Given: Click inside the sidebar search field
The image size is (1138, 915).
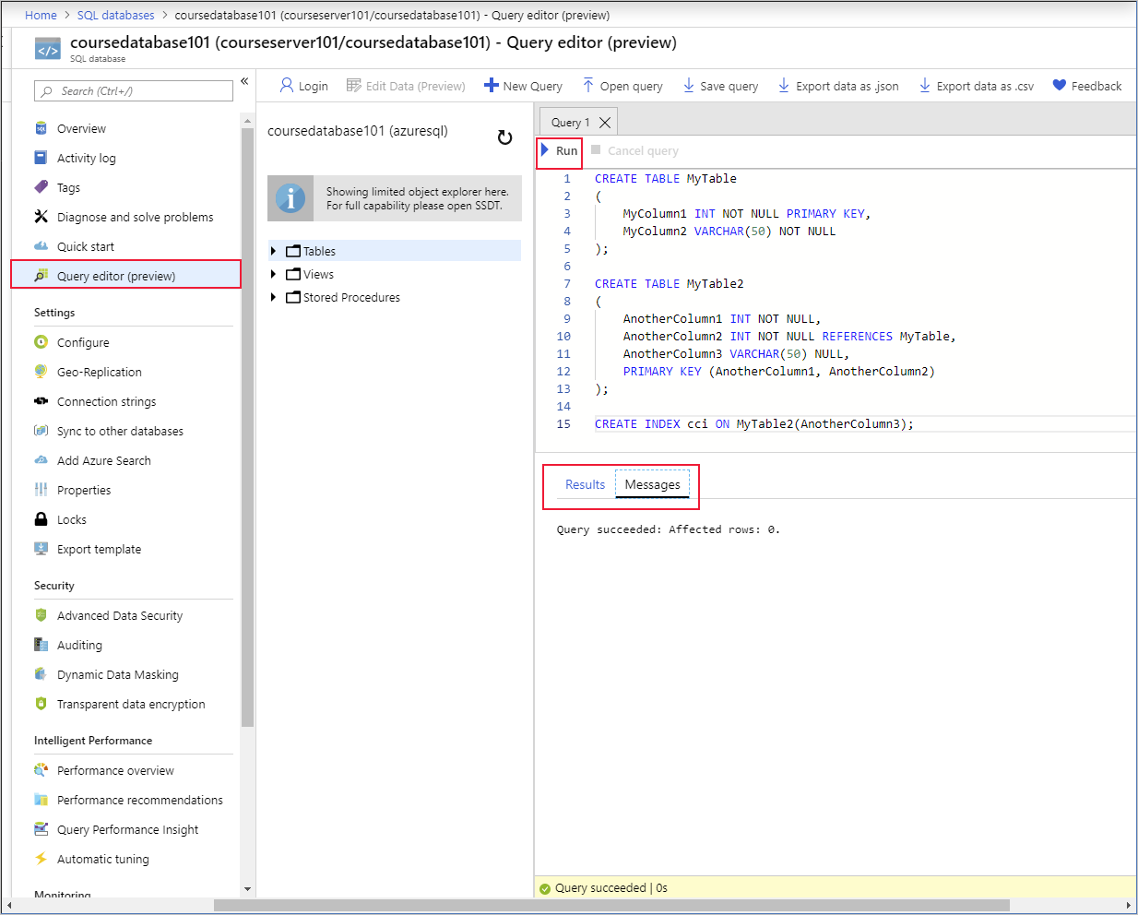Looking at the screenshot, I should (133, 91).
